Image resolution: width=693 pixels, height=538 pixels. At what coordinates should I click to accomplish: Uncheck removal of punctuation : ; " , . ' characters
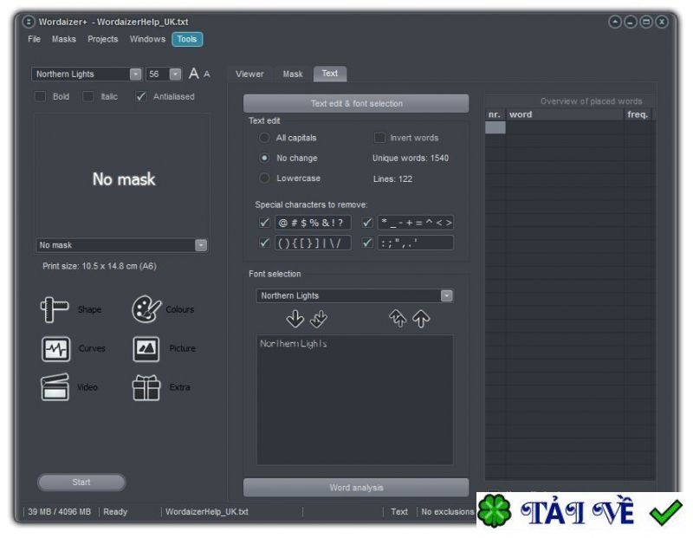[367, 243]
